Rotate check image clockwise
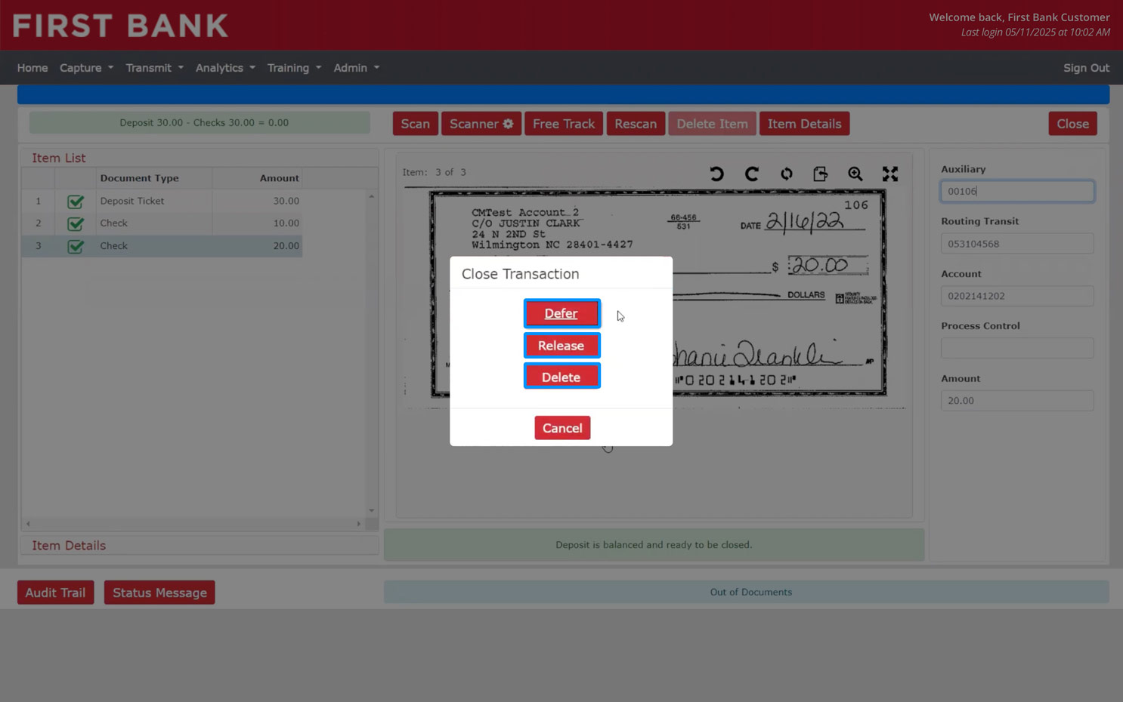Screen dimensions: 1123x702 click(751, 174)
